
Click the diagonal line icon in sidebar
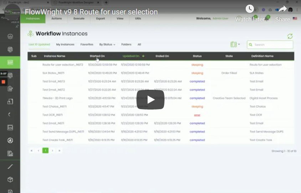[x=10, y=166]
